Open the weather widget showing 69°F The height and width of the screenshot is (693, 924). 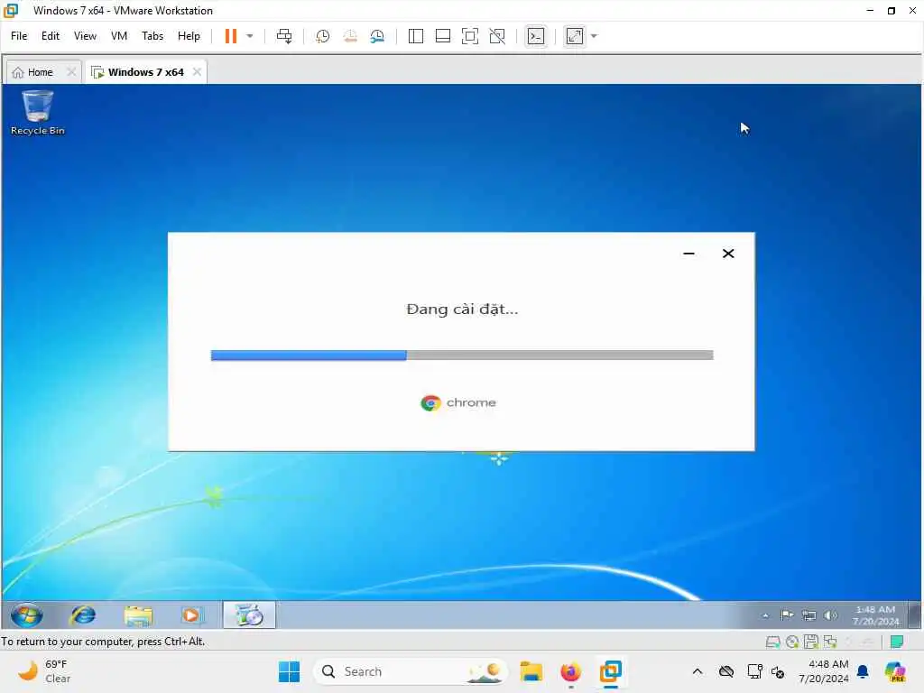[x=44, y=671]
